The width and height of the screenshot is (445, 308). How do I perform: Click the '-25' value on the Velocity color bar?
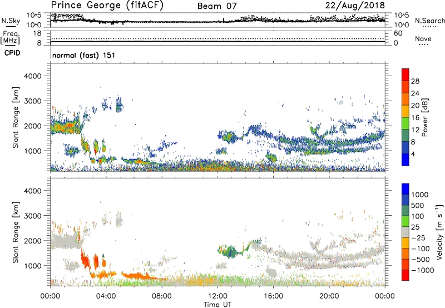418,238
